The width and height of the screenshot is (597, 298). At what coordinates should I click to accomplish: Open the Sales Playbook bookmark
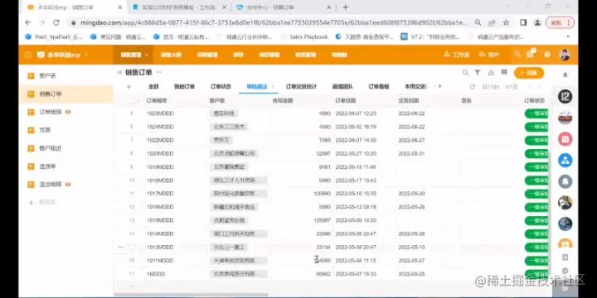[x=308, y=37]
